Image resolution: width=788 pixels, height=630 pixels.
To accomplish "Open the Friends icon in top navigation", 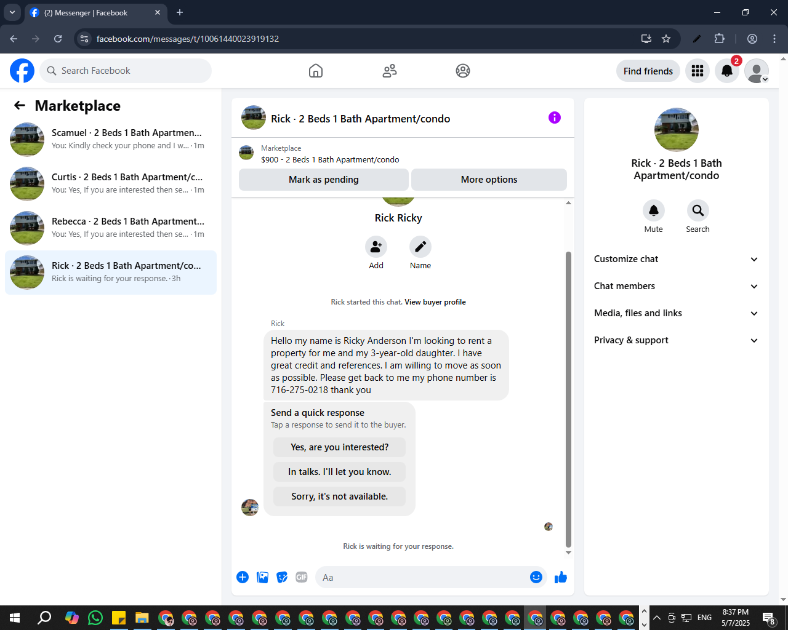I will pyautogui.click(x=390, y=71).
